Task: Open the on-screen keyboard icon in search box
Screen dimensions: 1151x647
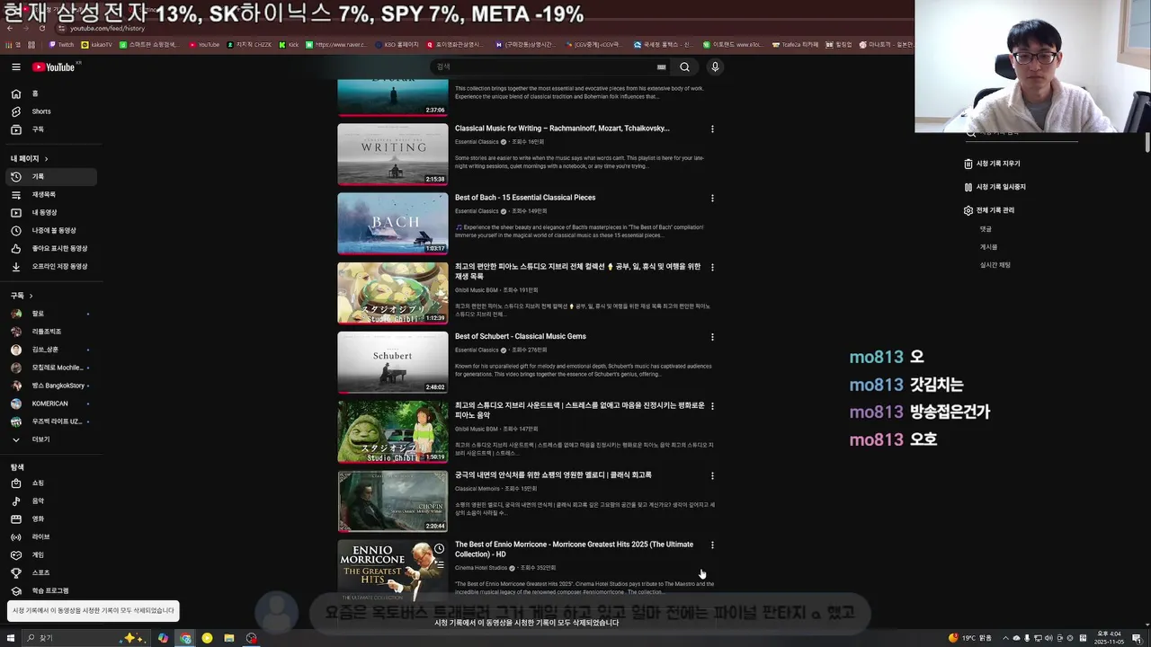Action: (662, 67)
